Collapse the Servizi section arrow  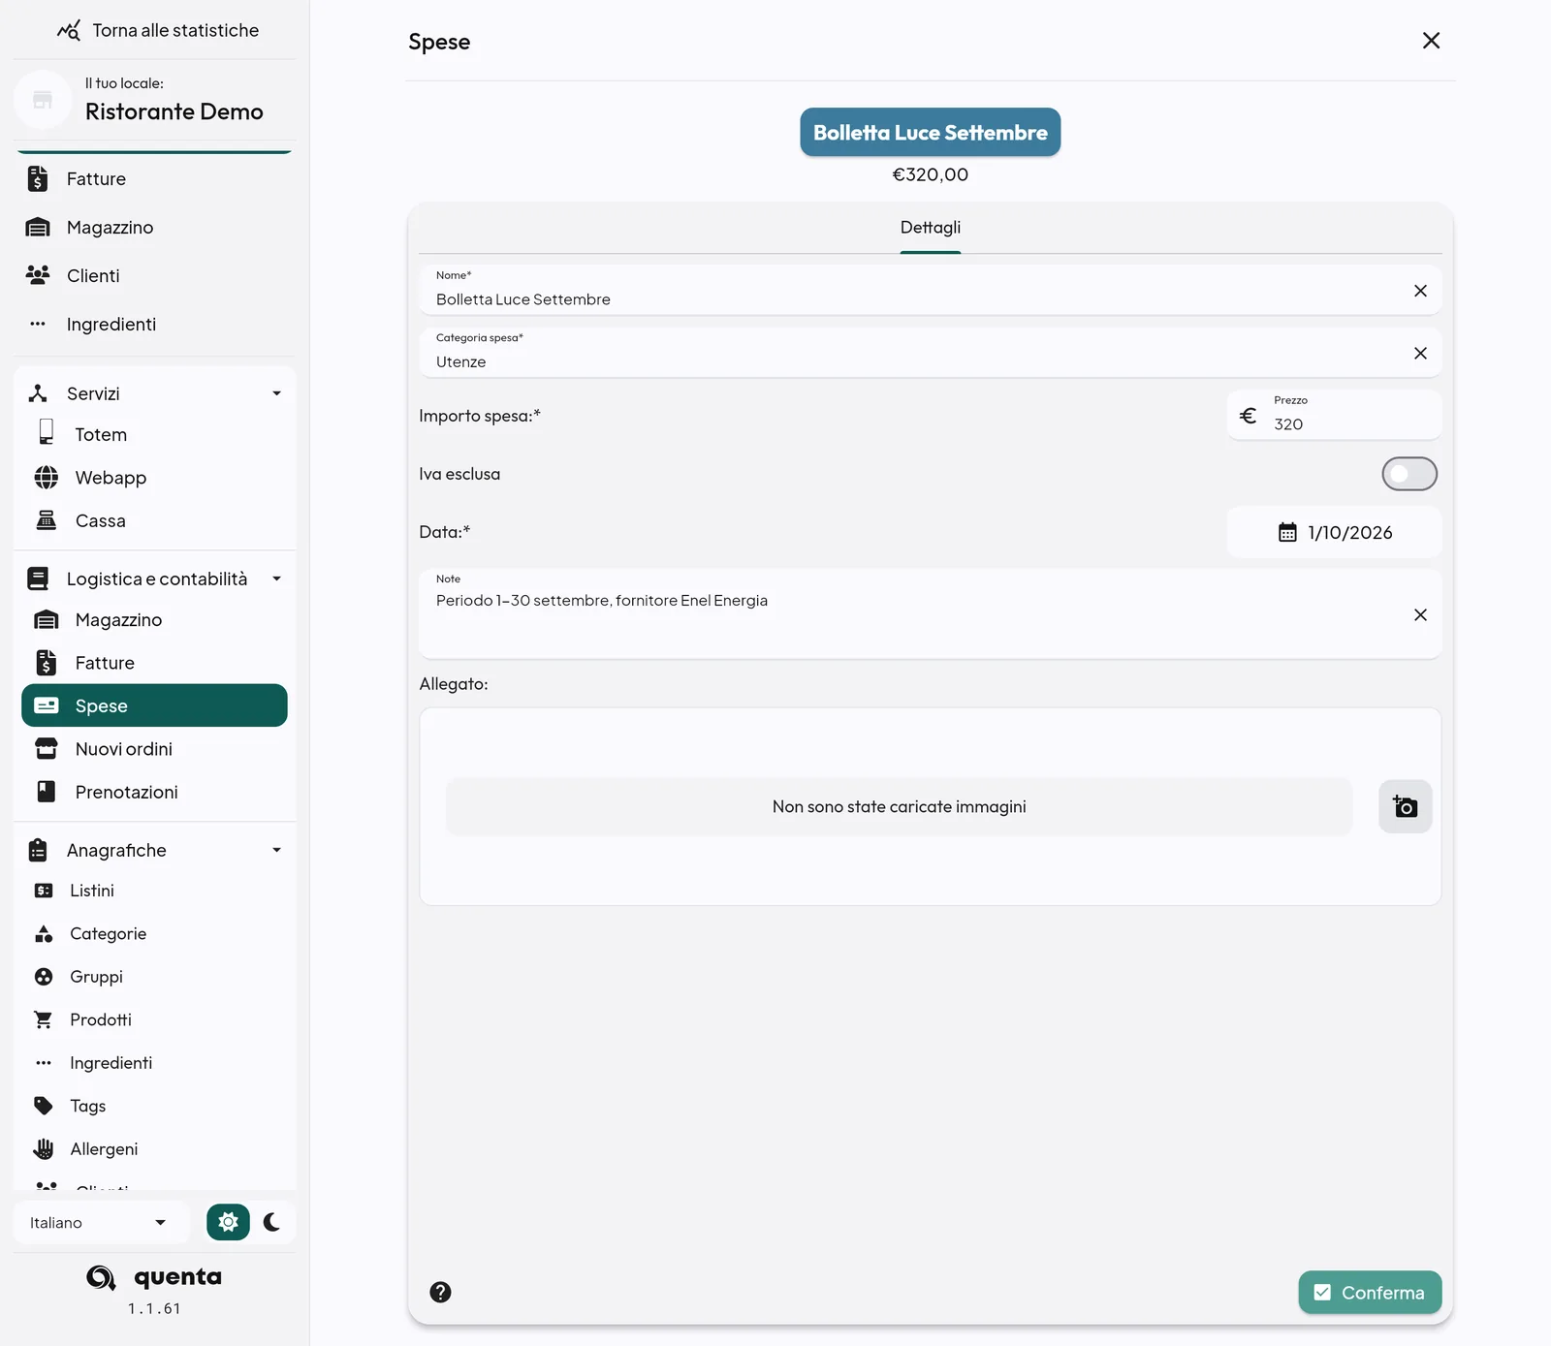[x=276, y=393]
